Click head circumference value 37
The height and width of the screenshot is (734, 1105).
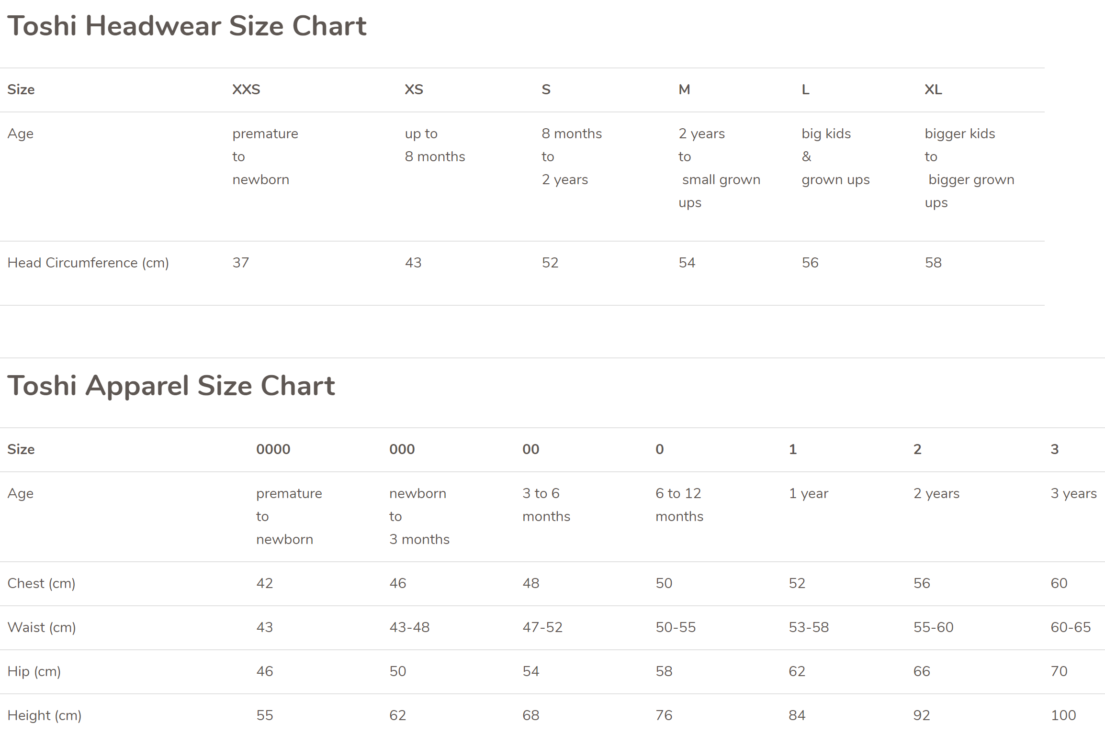240,263
